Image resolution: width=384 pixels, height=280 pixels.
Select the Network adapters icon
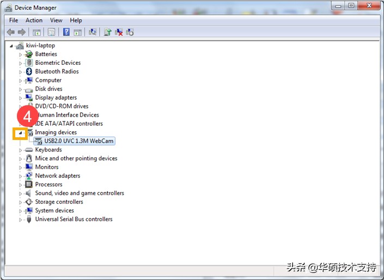(29, 175)
